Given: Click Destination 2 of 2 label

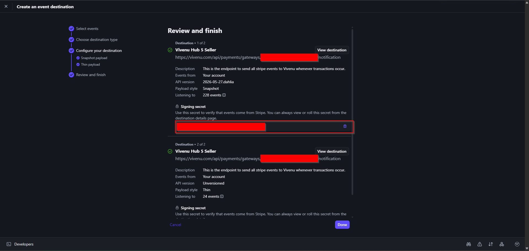Looking at the screenshot, I should [x=190, y=144].
